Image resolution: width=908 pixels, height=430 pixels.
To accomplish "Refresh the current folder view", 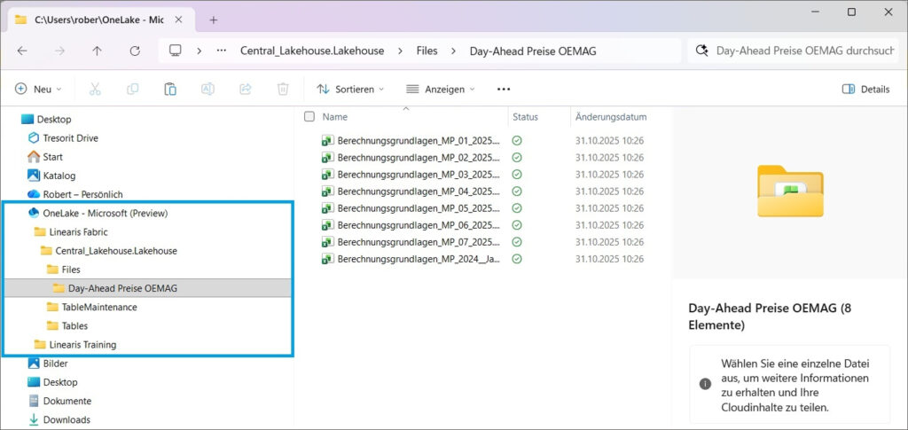I will [x=135, y=51].
